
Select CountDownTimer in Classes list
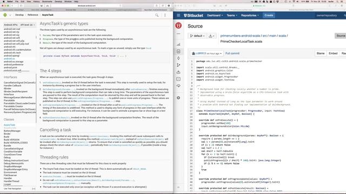(x=13, y=155)
